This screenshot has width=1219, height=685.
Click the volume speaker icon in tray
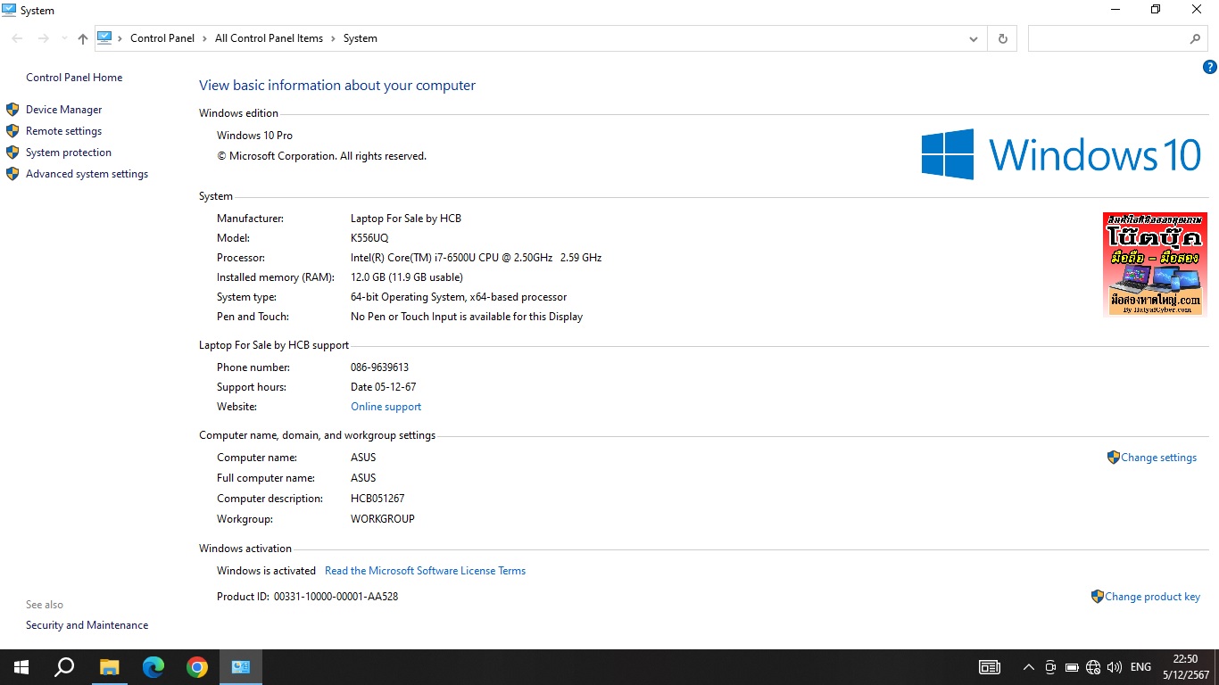click(1114, 667)
